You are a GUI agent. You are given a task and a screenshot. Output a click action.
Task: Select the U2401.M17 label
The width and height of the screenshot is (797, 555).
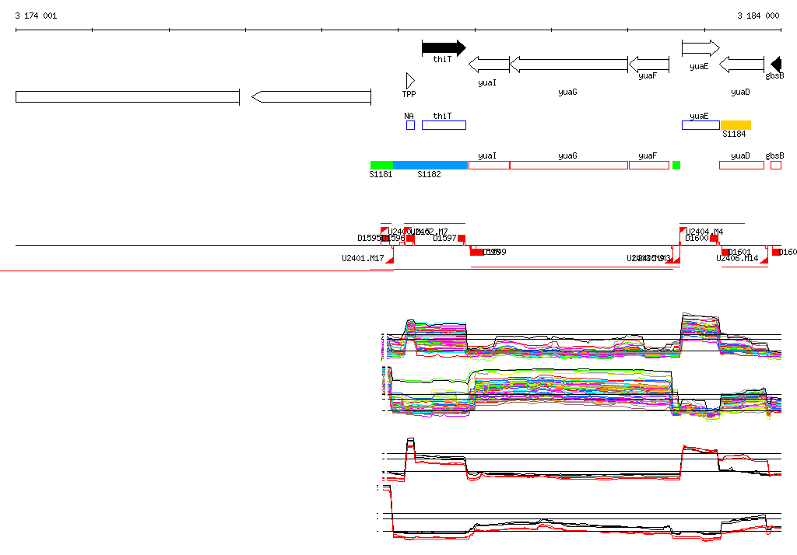point(363,259)
